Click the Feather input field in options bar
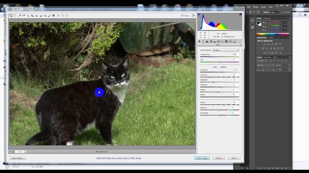The height and width of the screenshot is (173, 309). pyautogui.click(x=274, y=12)
